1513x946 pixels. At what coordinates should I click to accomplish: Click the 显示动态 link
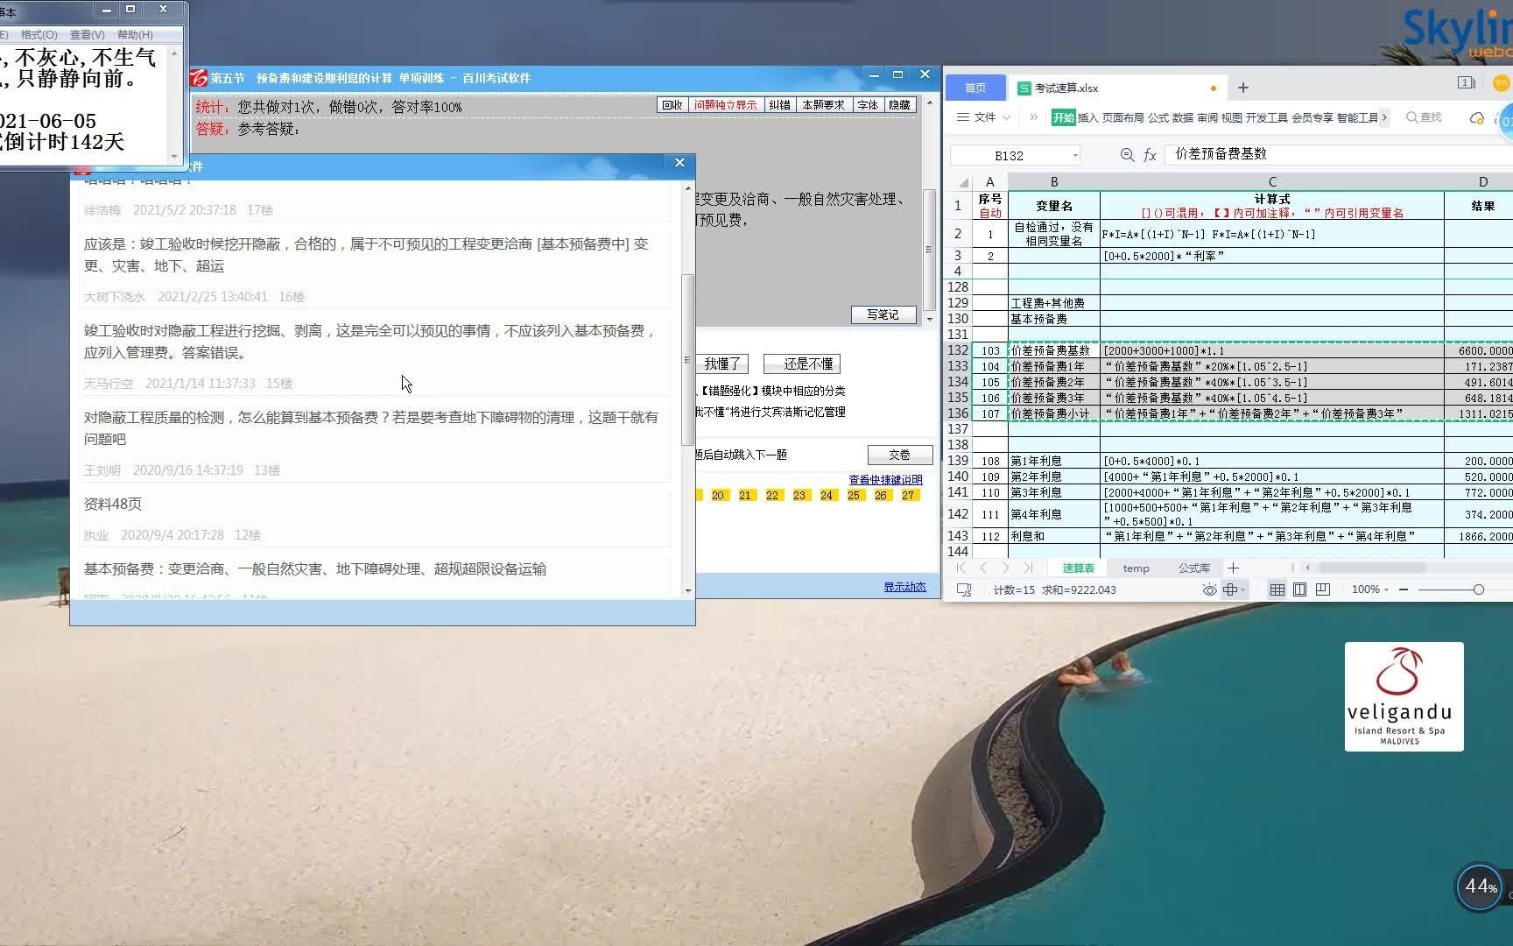pos(904,587)
